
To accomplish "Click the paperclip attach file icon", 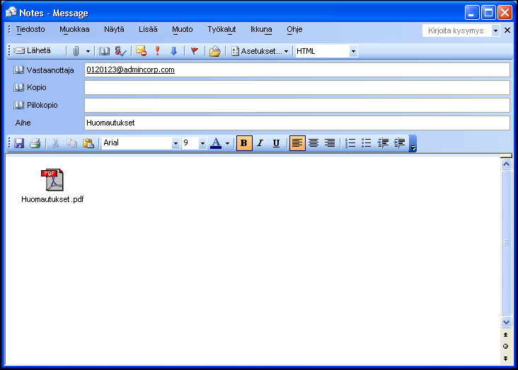I will coord(76,51).
